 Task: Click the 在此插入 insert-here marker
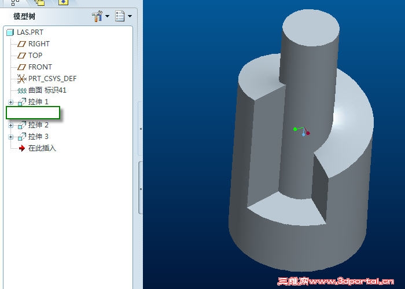[x=38, y=148]
